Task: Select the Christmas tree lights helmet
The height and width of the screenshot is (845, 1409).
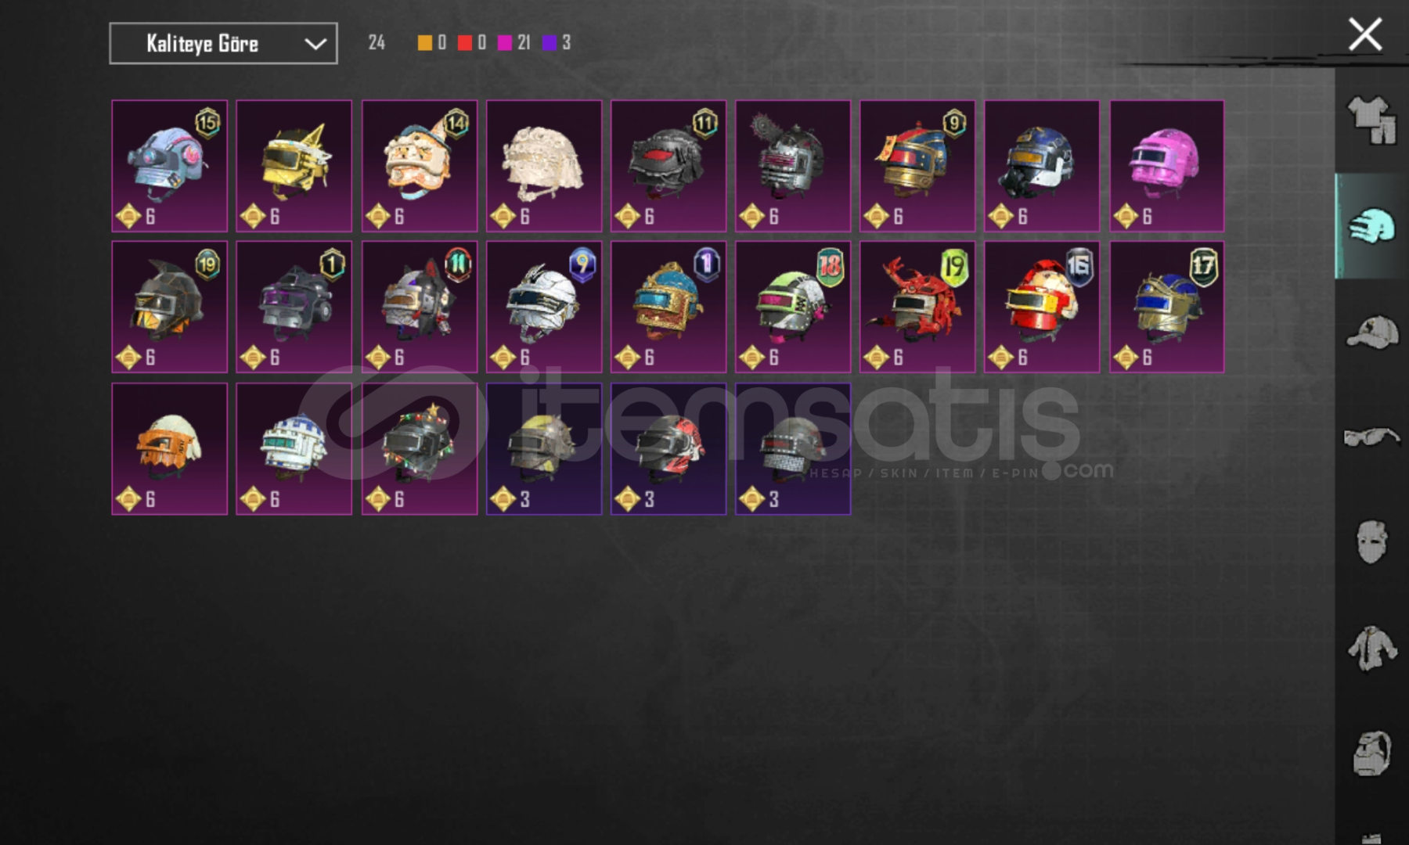Action: click(420, 448)
